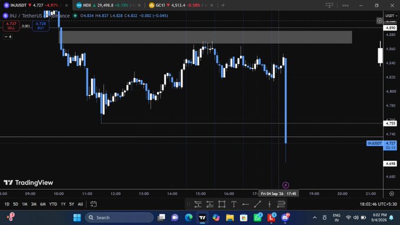Click the taskbar Search box
The height and width of the screenshot is (225, 400).
(119, 217)
